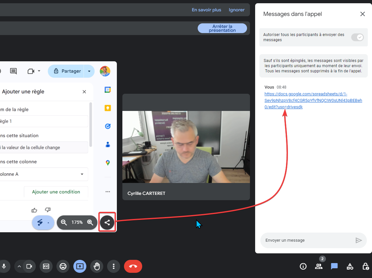
Task: Open the shared Google Sheets link
Action: [313, 101]
